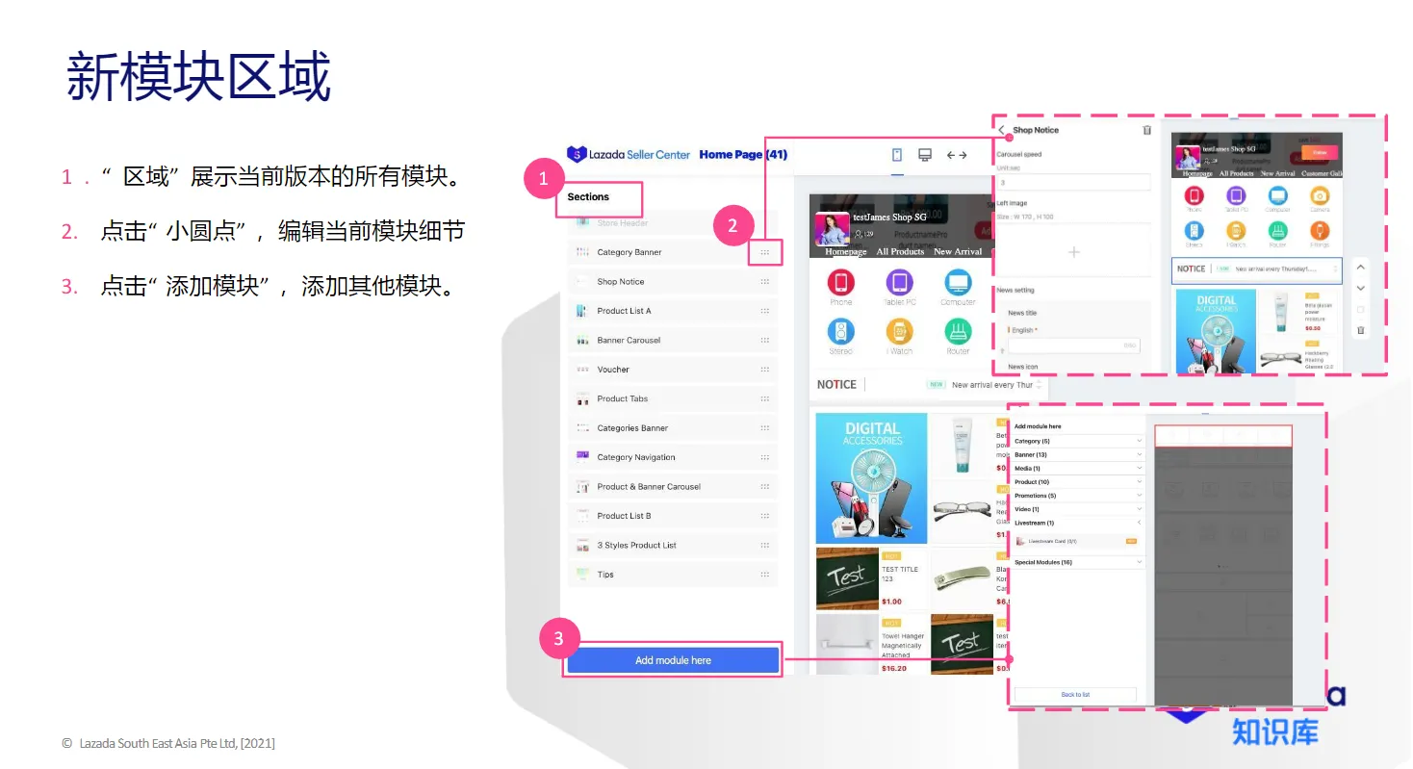Click the Back to list button
The image size is (1413, 769).
coord(1076,694)
